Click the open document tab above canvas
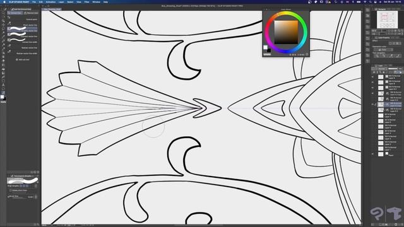The width and height of the screenshot is (404, 227). (x=52, y=9)
